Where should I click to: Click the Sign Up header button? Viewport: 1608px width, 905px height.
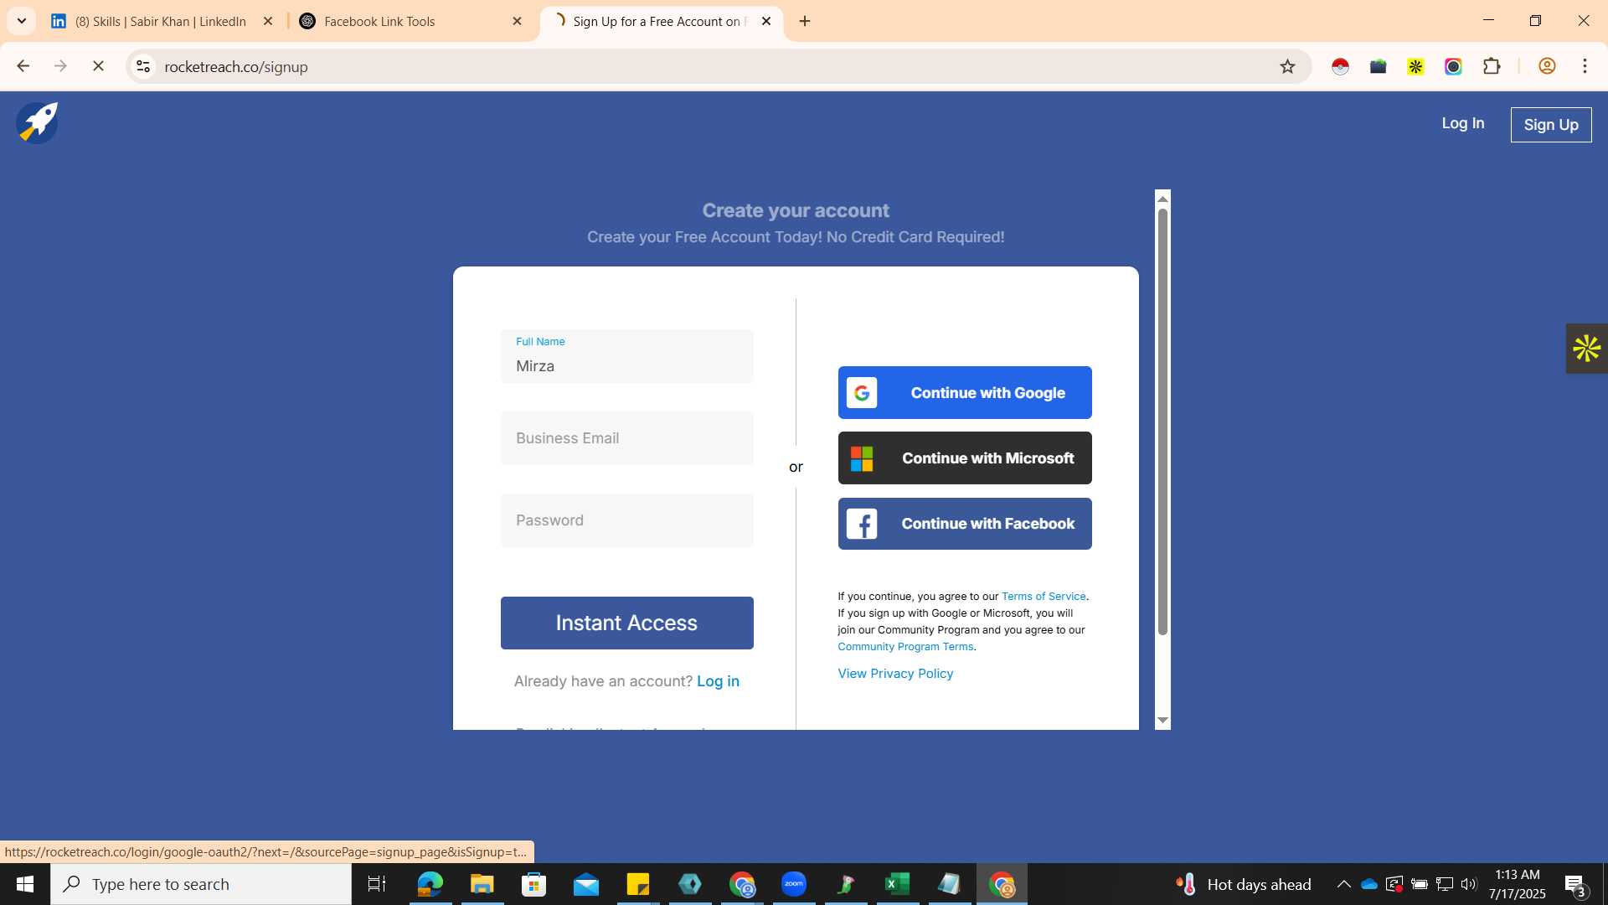coord(1551,124)
